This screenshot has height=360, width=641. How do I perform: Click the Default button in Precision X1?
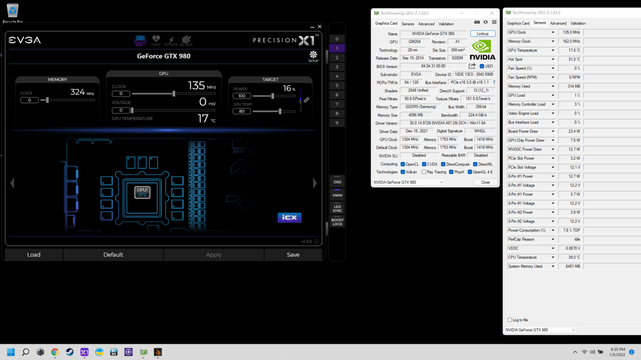coord(113,254)
